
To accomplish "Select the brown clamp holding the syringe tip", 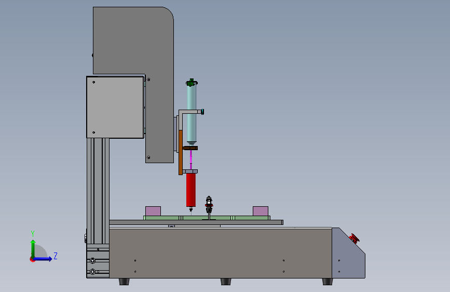I will tap(190, 148).
